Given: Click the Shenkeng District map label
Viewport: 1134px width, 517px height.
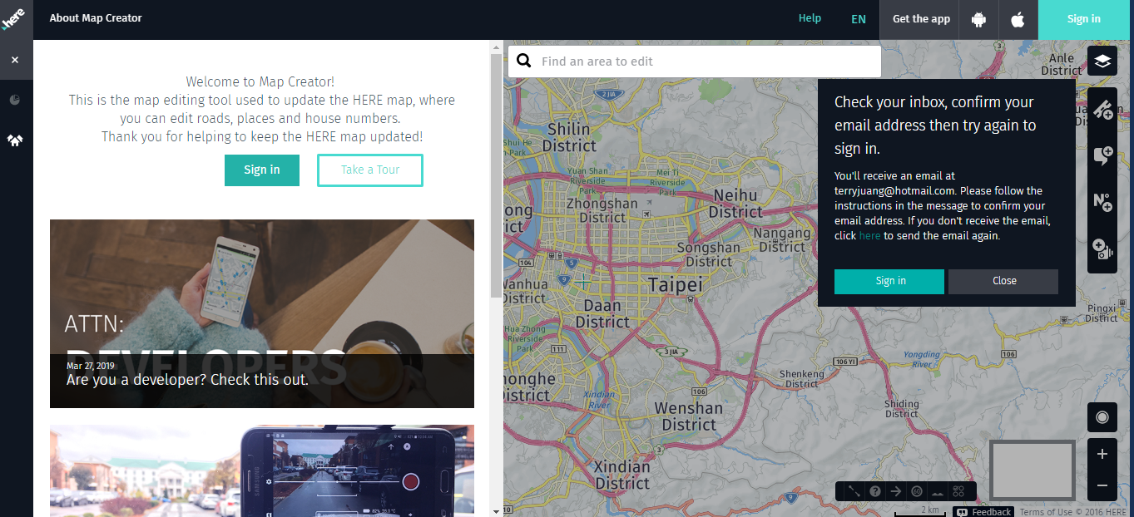Looking at the screenshot, I should point(802,379).
